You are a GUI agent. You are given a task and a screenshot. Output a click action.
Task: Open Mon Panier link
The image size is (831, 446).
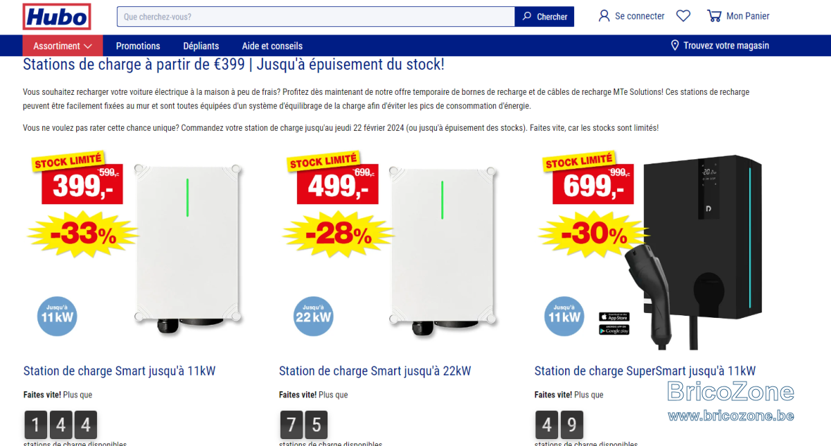(x=748, y=16)
